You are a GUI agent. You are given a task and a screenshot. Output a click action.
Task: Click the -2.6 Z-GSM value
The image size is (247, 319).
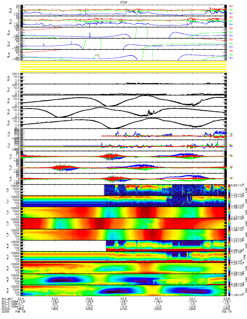point(192,307)
